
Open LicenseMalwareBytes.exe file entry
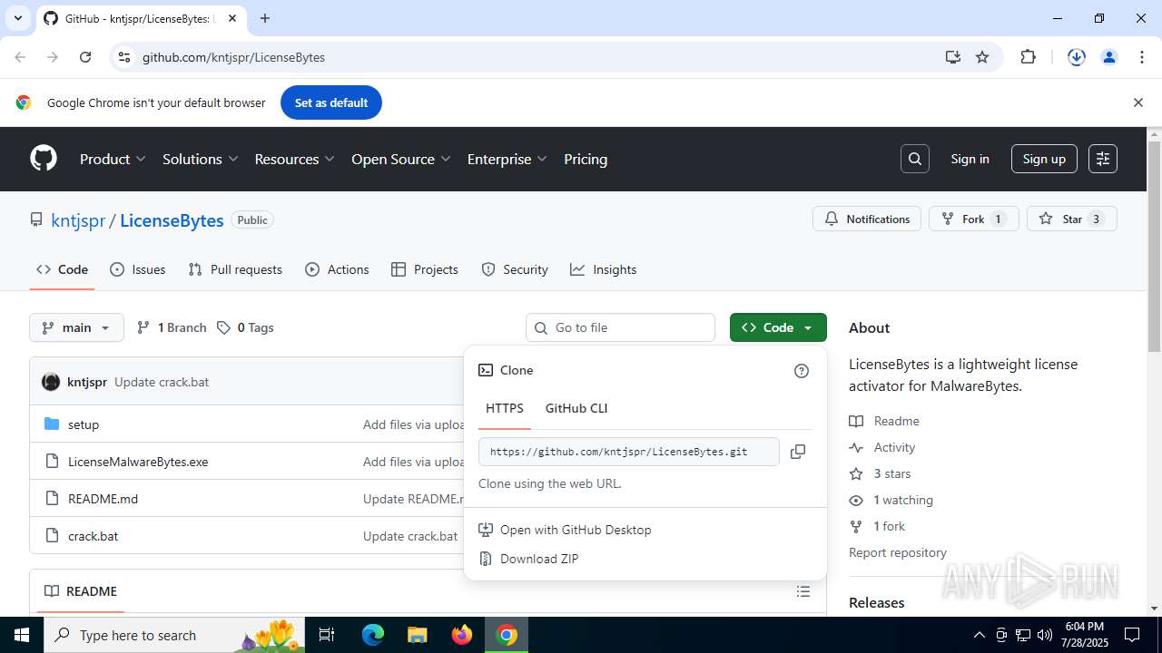tap(138, 462)
